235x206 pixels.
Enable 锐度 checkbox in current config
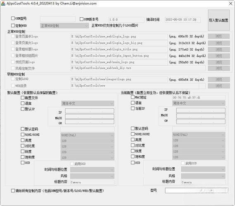133,151
